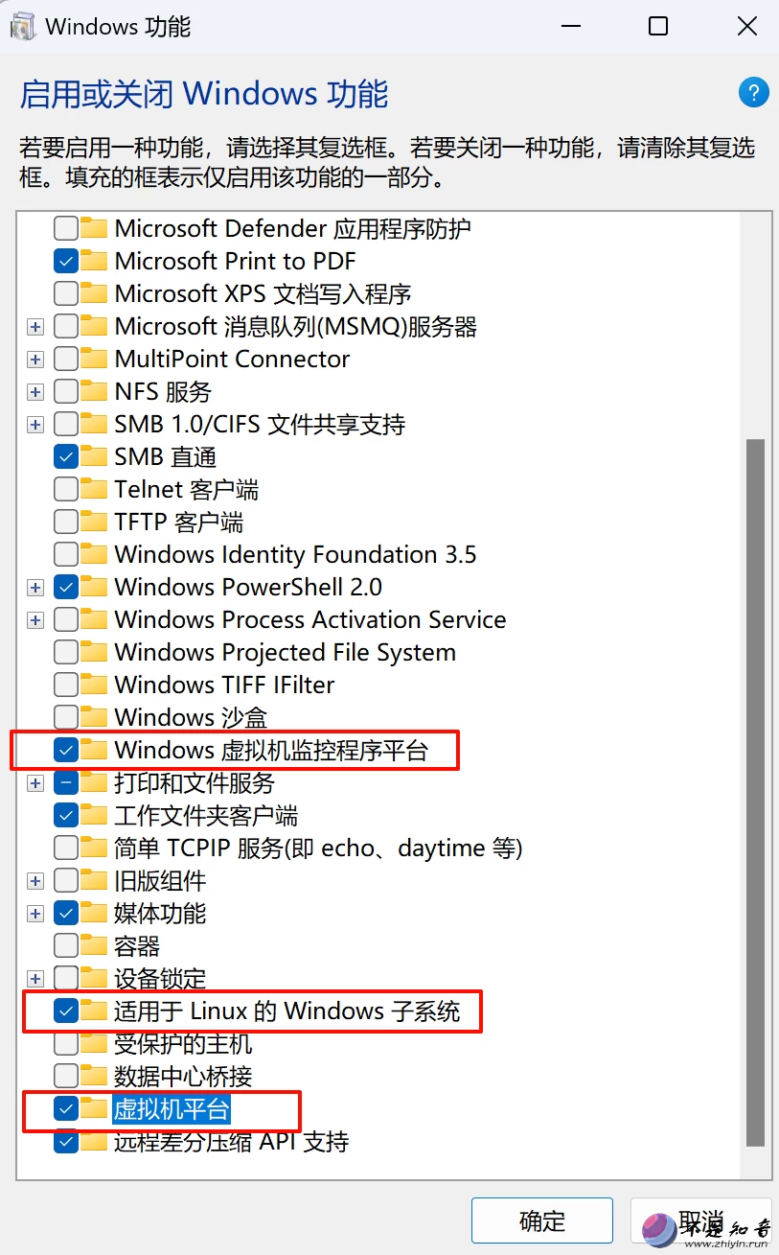Image resolution: width=779 pixels, height=1255 pixels.
Task: Check the Telnet 客户端 checkbox
Action: coord(66,489)
